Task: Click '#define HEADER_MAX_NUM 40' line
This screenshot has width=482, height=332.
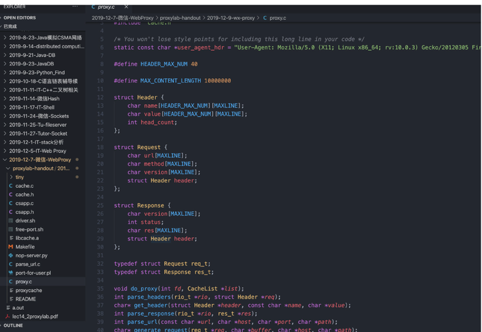Action: tap(155, 64)
